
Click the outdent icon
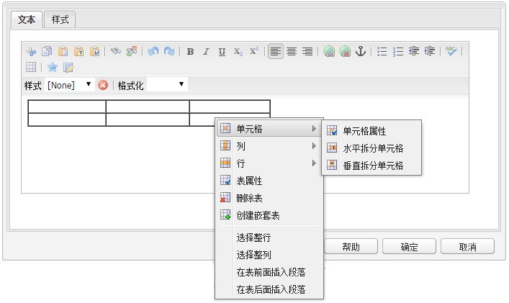click(x=414, y=51)
